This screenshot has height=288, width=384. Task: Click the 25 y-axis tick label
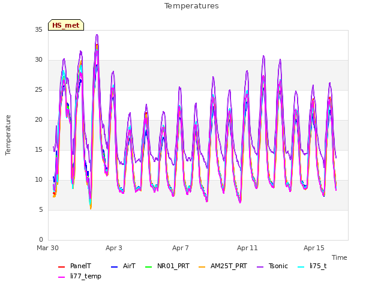(38, 89)
